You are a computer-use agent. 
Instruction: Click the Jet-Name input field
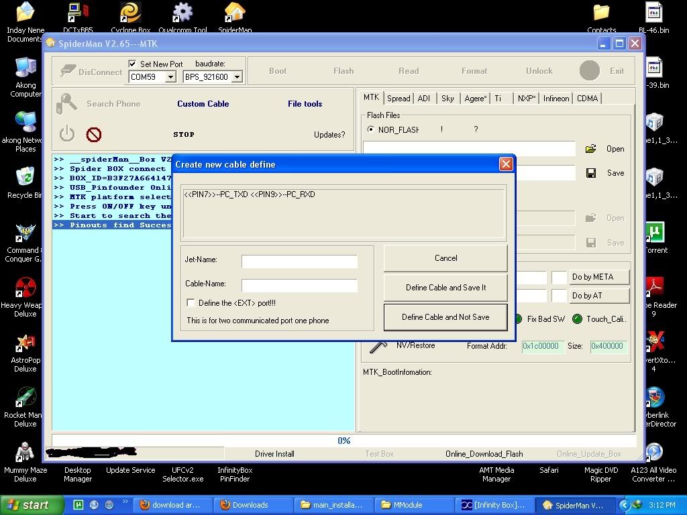pos(299,262)
